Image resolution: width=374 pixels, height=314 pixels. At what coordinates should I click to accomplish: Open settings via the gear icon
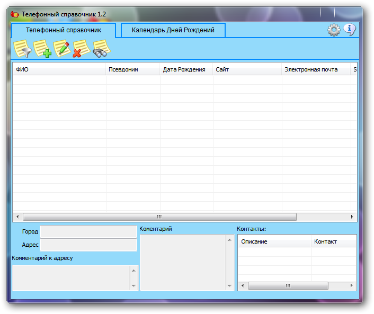click(x=334, y=30)
